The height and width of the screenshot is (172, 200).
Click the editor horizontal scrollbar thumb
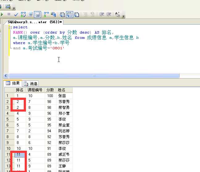click(94, 76)
